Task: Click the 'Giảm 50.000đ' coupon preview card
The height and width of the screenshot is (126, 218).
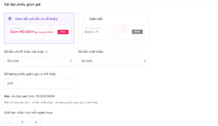Action: [x=39, y=32]
